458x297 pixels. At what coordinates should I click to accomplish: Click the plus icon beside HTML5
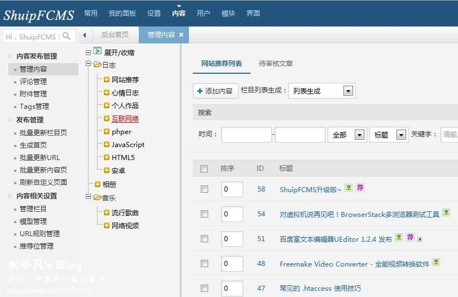(x=107, y=157)
